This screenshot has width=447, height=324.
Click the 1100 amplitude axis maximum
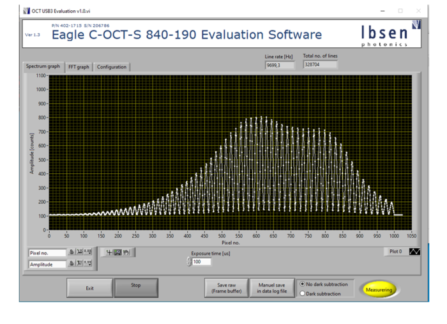point(41,75)
